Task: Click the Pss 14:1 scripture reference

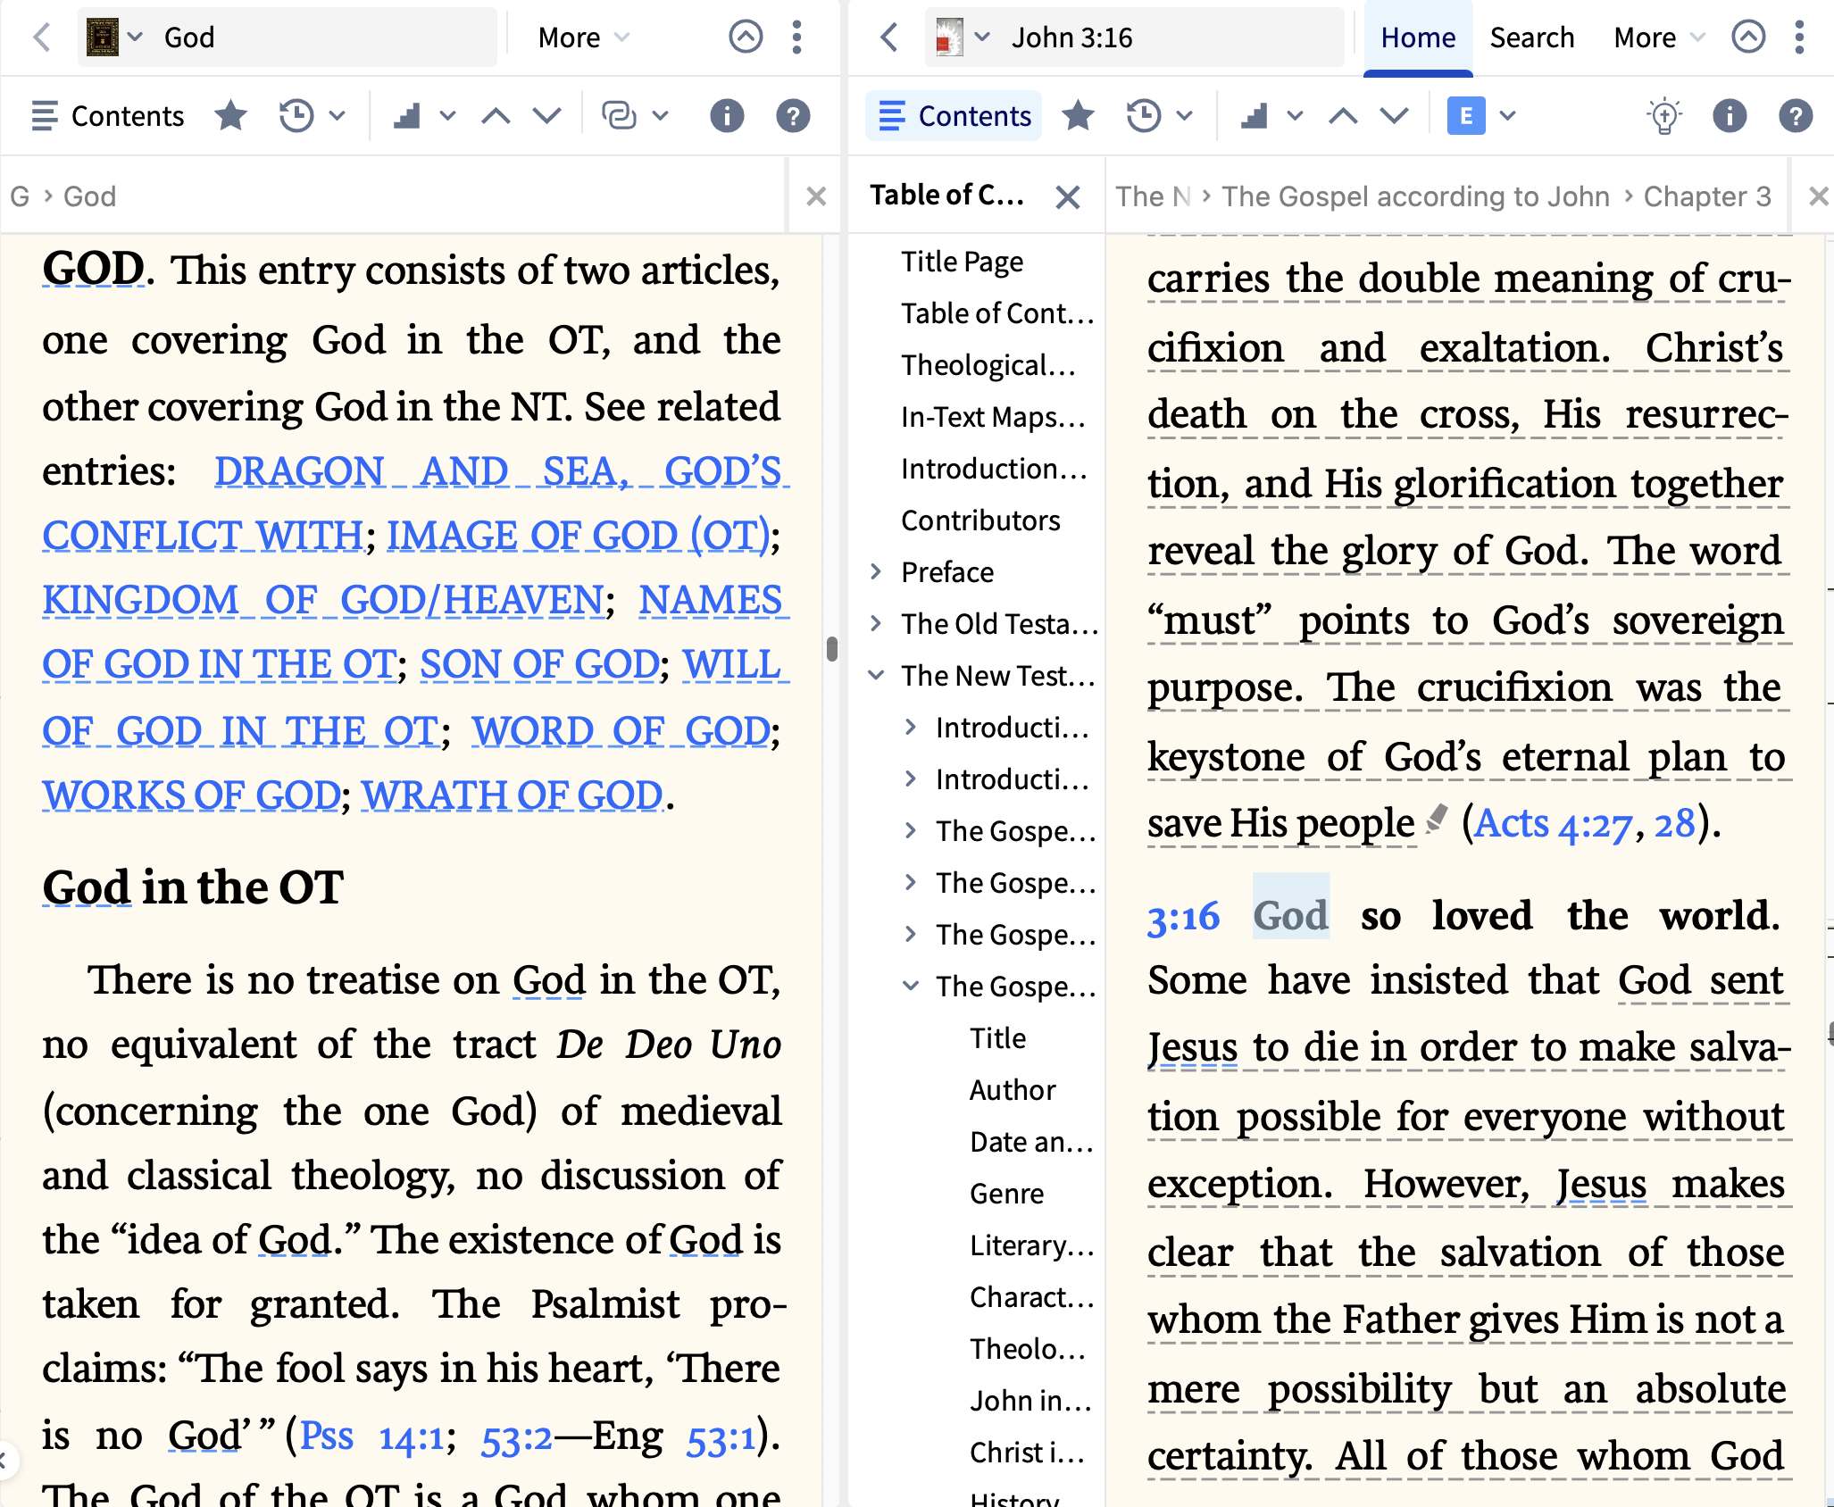Action: pyautogui.click(x=371, y=1436)
